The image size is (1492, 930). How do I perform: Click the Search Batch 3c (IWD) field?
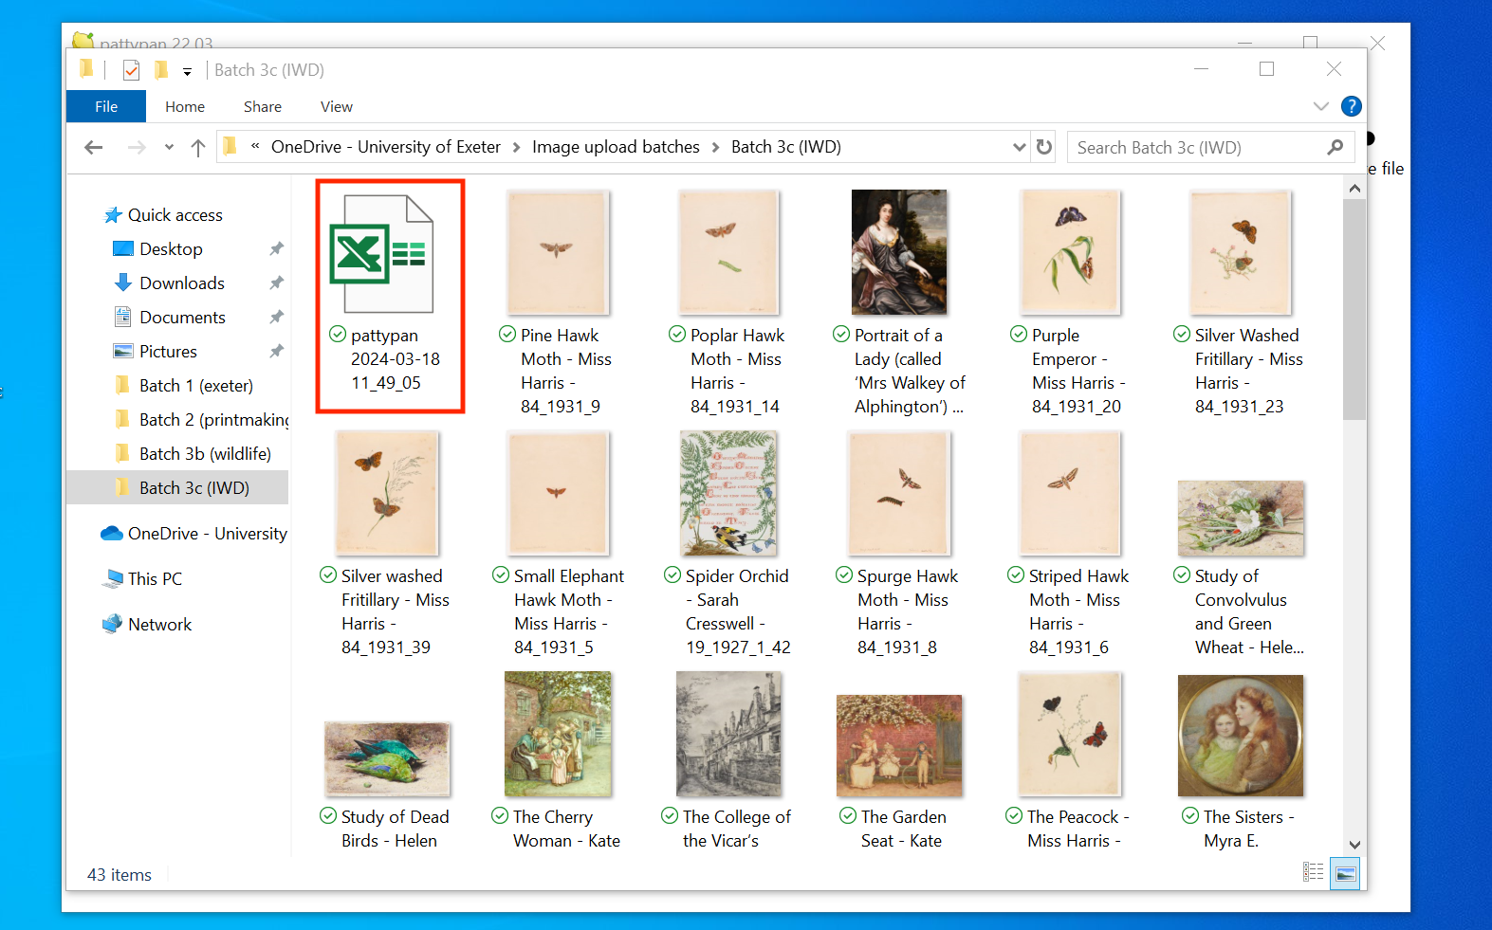click(1209, 147)
